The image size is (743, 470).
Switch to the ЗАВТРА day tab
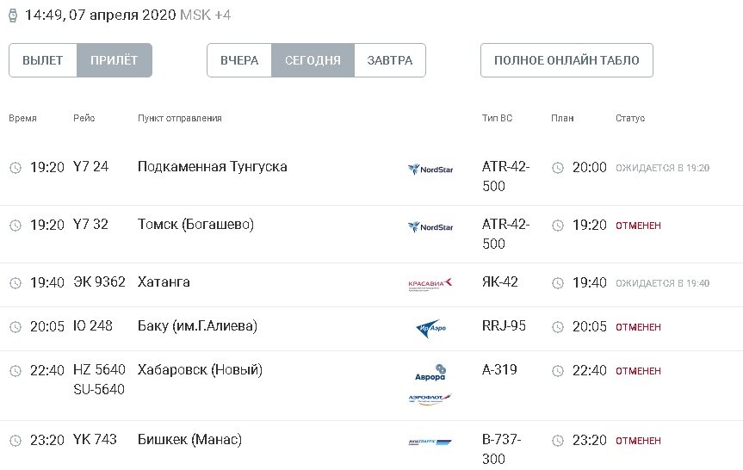[x=389, y=60]
